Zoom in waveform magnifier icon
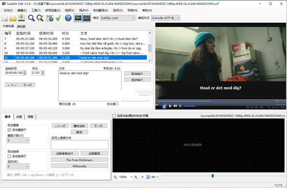The height and width of the screenshot is (188, 287). pos(136,177)
